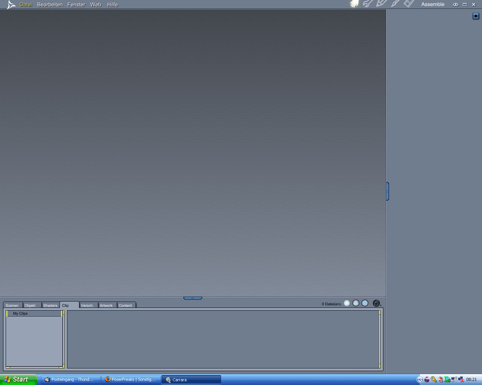Open the Model room wrench icon
The width and height of the screenshot is (482, 385).
368,4
